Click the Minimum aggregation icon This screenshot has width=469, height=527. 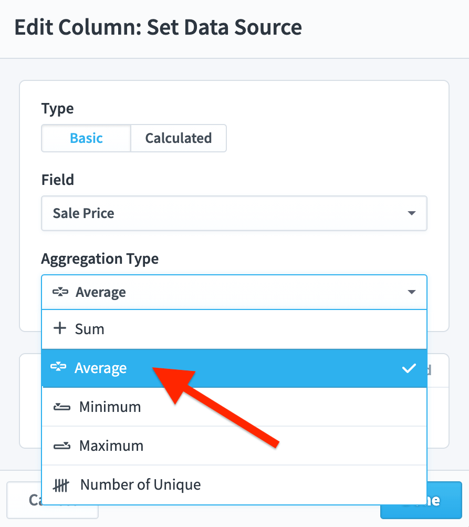pos(62,407)
